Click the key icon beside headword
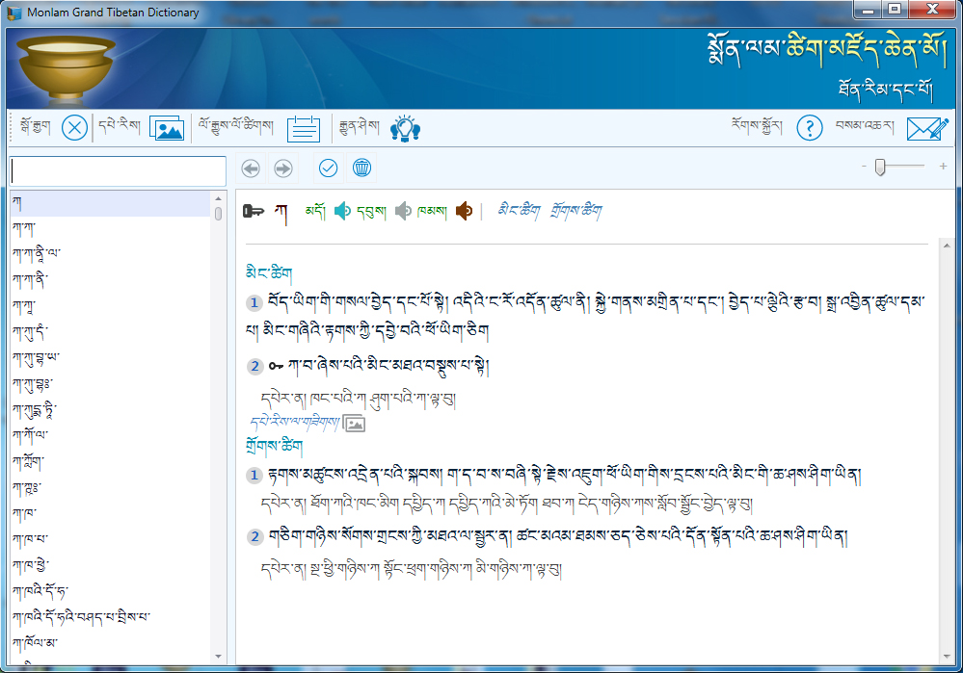The height and width of the screenshot is (673, 963). (x=253, y=212)
